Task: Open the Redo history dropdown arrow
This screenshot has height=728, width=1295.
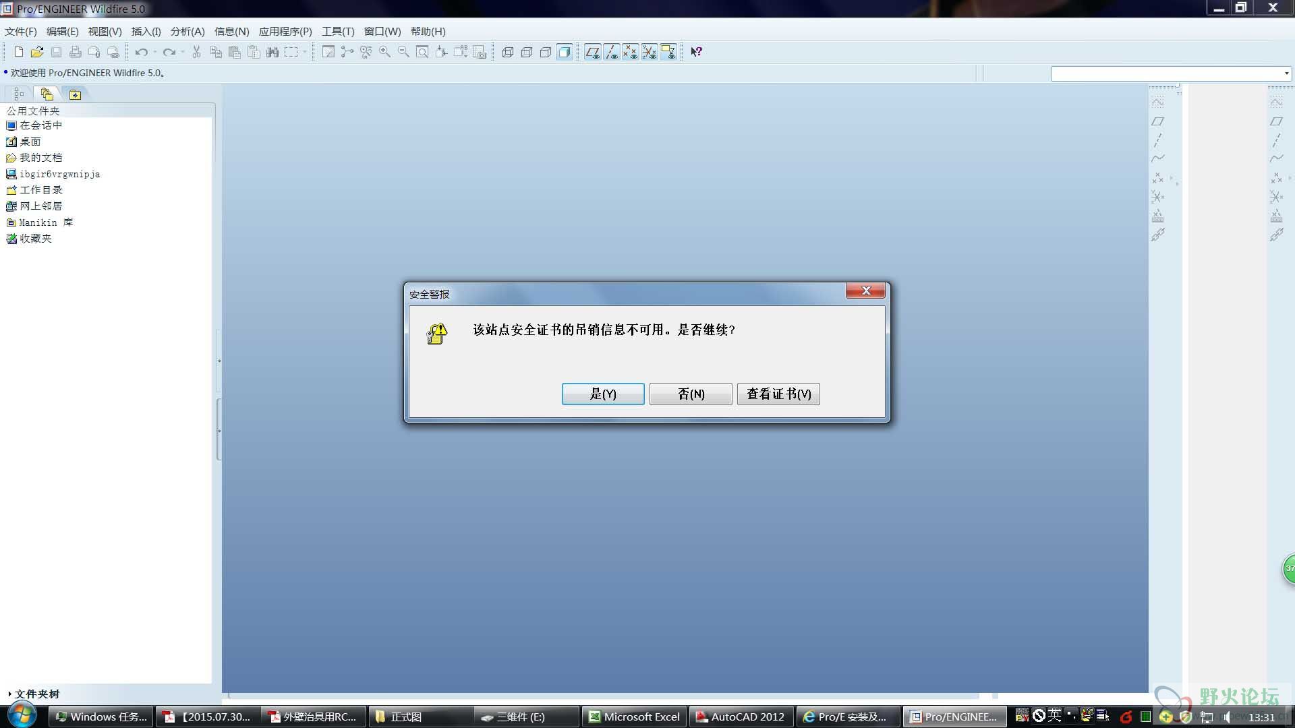Action: pos(183,52)
